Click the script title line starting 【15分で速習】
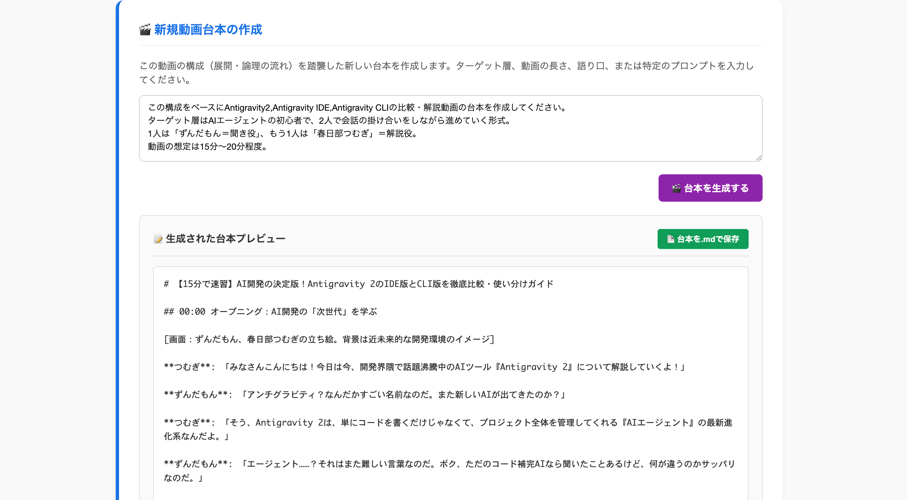 coord(358,284)
